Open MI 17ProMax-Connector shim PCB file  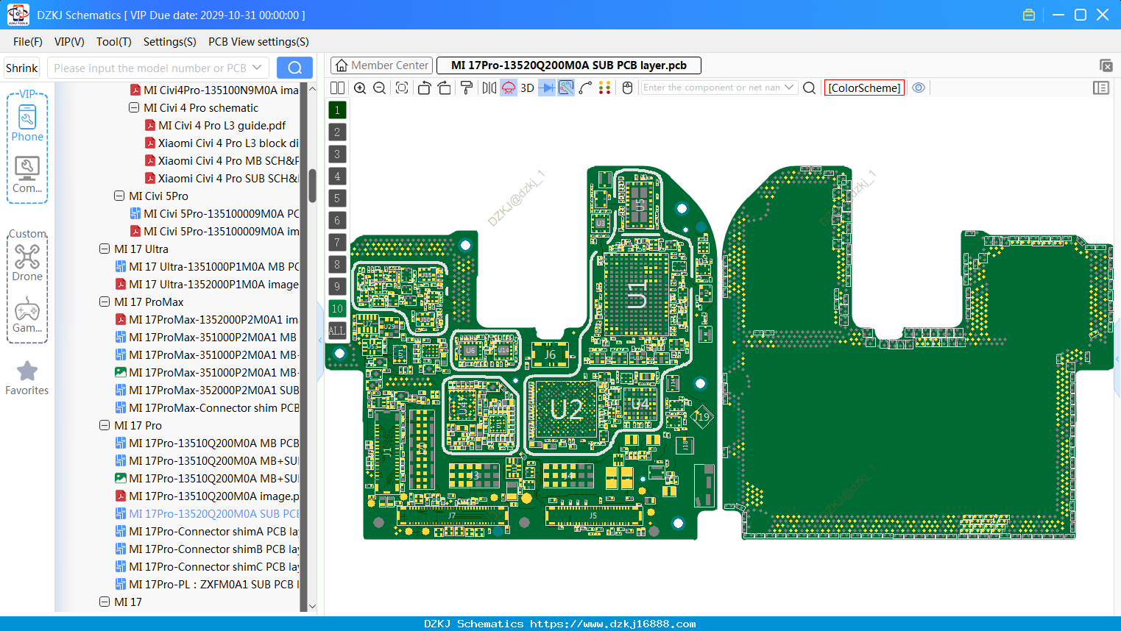tap(208, 407)
